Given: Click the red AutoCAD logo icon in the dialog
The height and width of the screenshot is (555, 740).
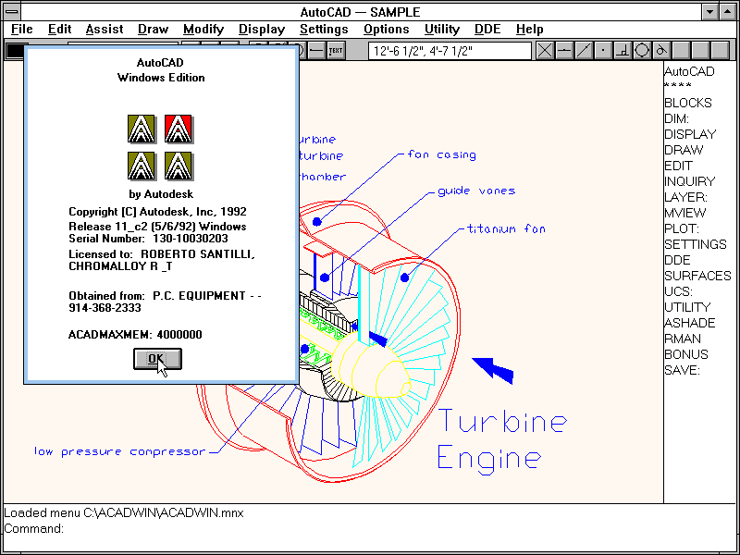Looking at the screenshot, I should [x=179, y=129].
